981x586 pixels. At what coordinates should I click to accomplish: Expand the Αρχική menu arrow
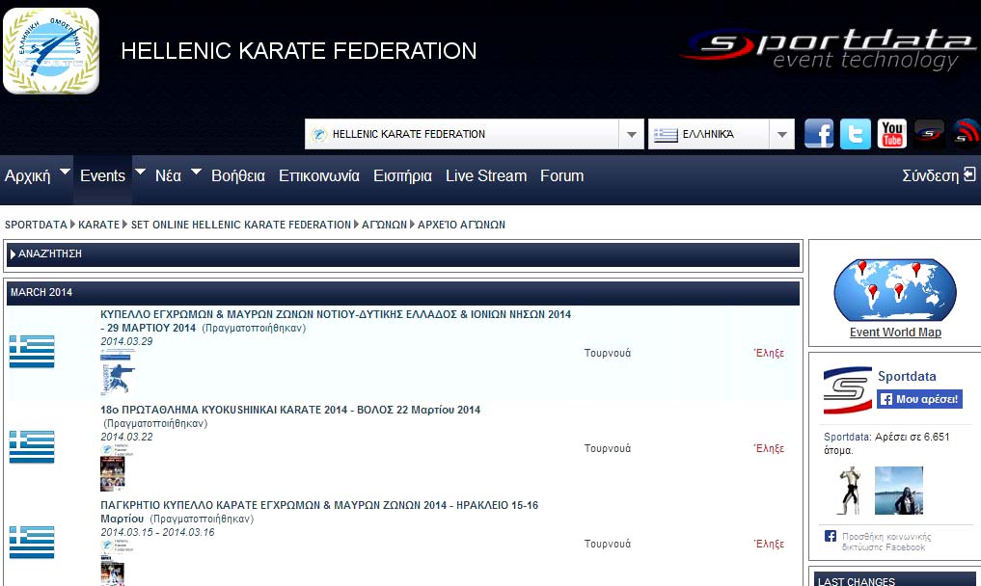65,173
